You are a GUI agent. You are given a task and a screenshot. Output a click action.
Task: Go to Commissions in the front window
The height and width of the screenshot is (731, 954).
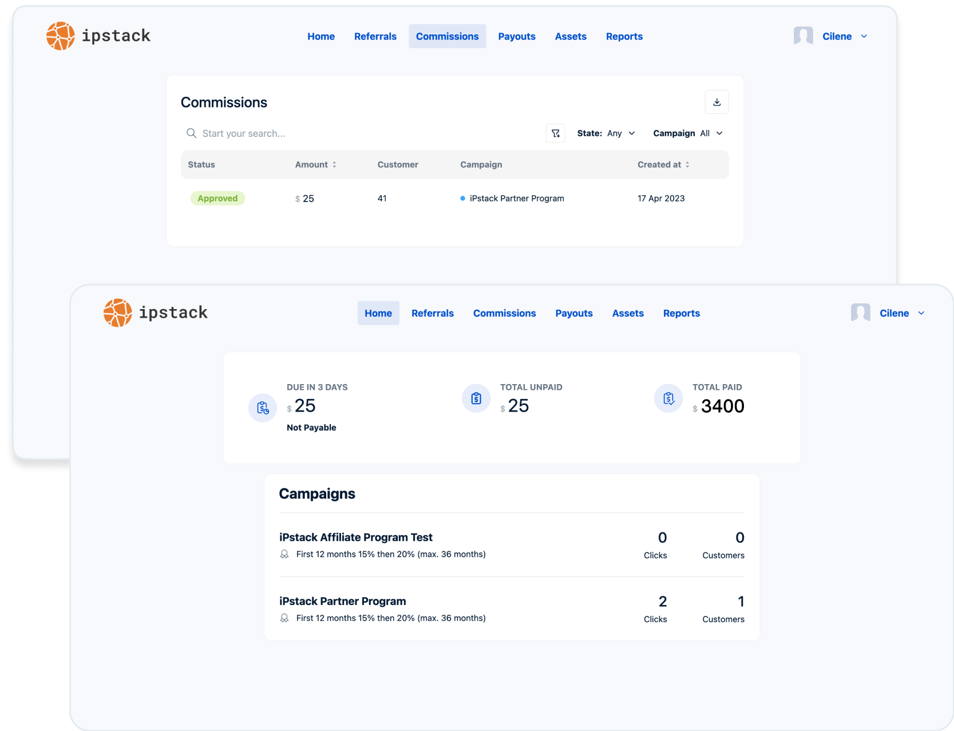tap(505, 313)
